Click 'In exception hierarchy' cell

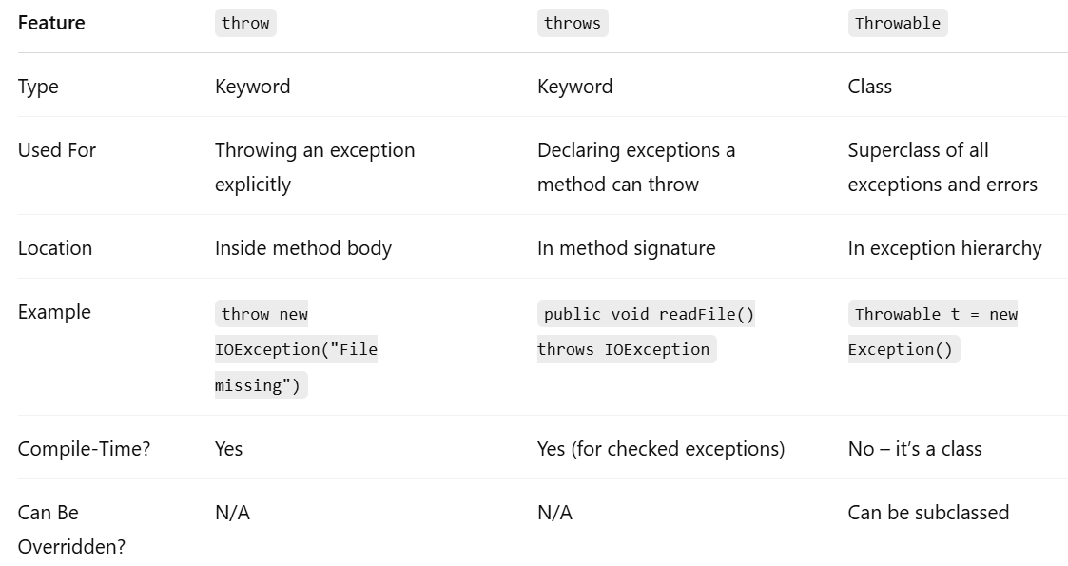(944, 248)
